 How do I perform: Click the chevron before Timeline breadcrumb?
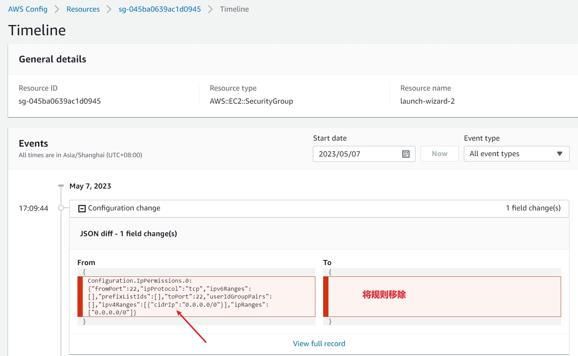210,9
